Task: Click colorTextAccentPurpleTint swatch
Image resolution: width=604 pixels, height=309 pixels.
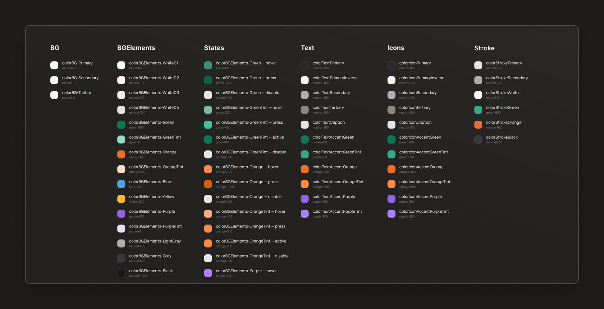Action: click(305, 214)
